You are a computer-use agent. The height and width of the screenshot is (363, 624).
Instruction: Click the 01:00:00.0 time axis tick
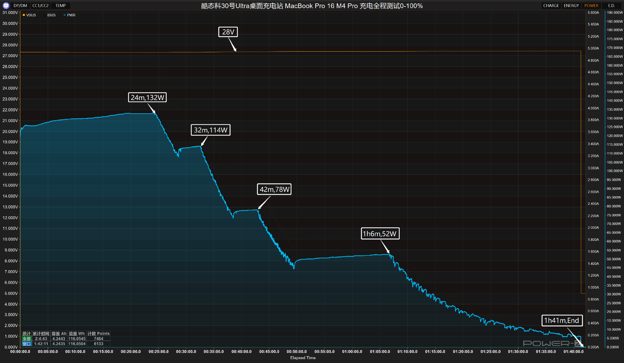click(352, 352)
